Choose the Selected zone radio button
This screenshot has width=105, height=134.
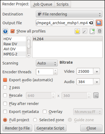pyautogui.click(x=35, y=120)
